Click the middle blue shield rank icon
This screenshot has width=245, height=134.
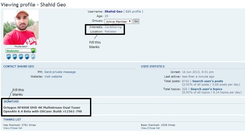tap(21, 57)
